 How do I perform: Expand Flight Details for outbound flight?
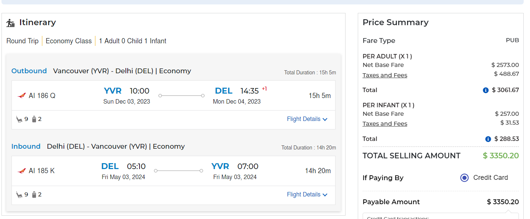click(304, 119)
